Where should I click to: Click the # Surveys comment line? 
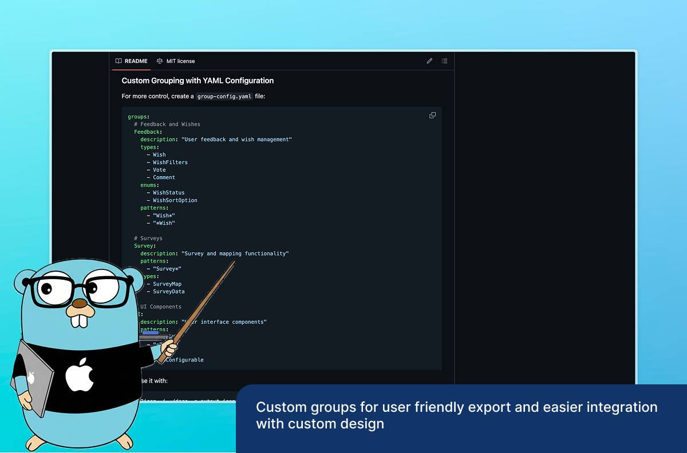pos(148,238)
